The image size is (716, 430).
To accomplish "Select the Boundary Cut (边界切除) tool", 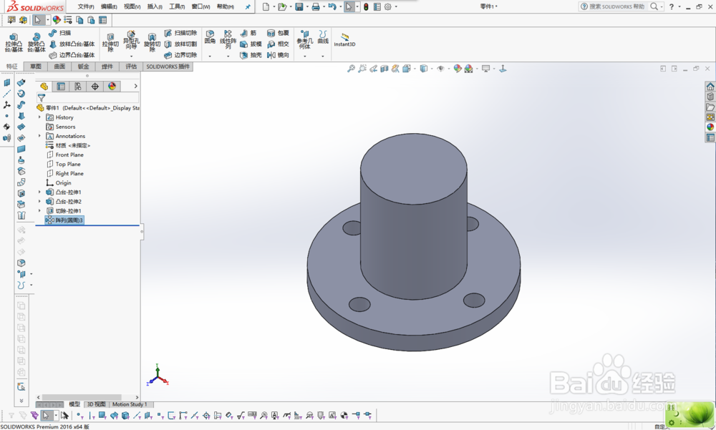I will point(180,55).
